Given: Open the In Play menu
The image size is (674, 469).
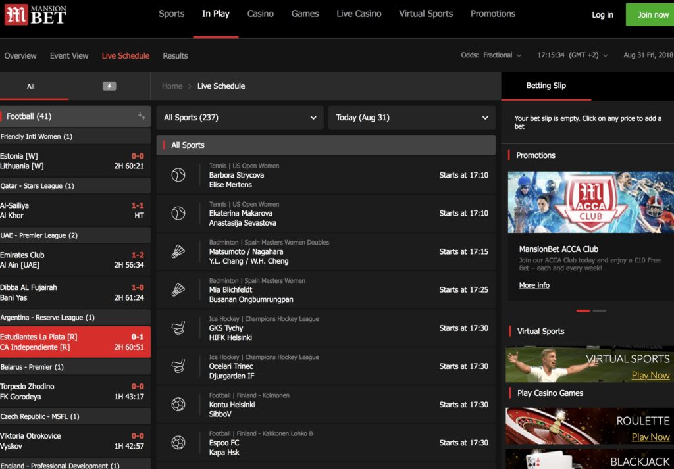Looking at the screenshot, I should (x=216, y=14).
